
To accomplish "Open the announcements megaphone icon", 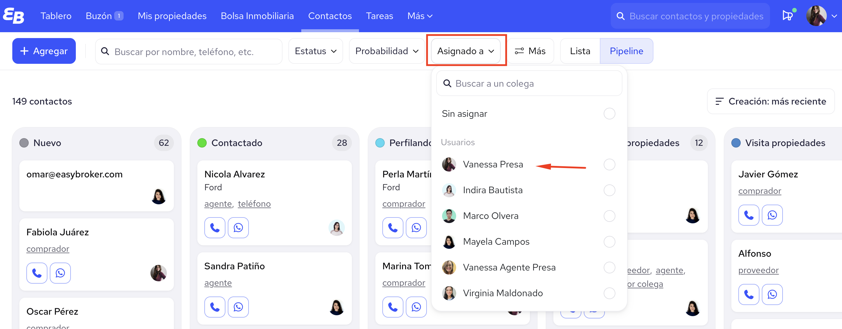I will [x=788, y=15].
